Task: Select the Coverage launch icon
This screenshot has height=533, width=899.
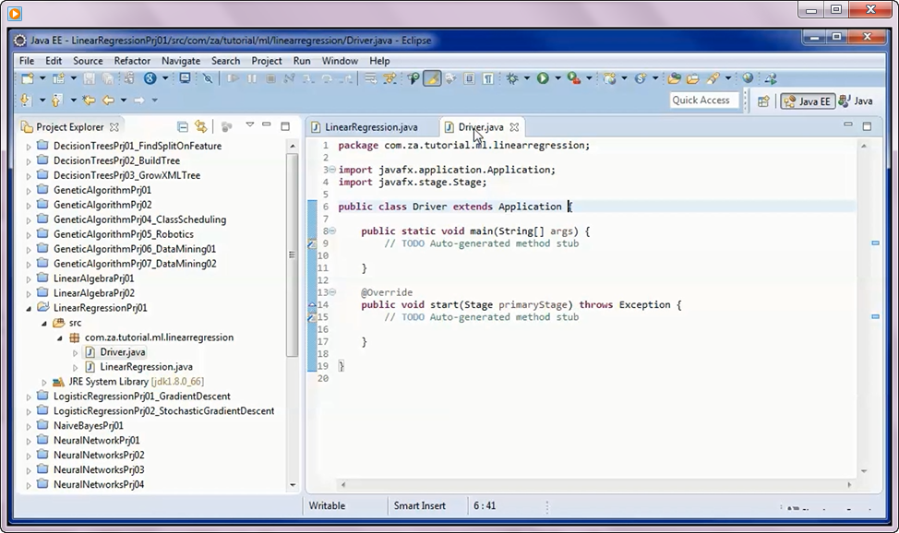Action: click(x=574, y=78)
